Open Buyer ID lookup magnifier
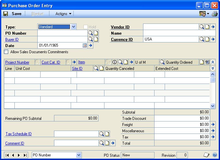 90,39
